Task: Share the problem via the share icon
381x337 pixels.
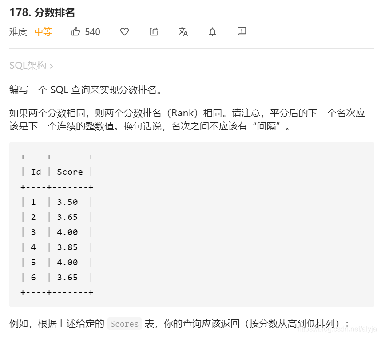Action: coord(154,31)
